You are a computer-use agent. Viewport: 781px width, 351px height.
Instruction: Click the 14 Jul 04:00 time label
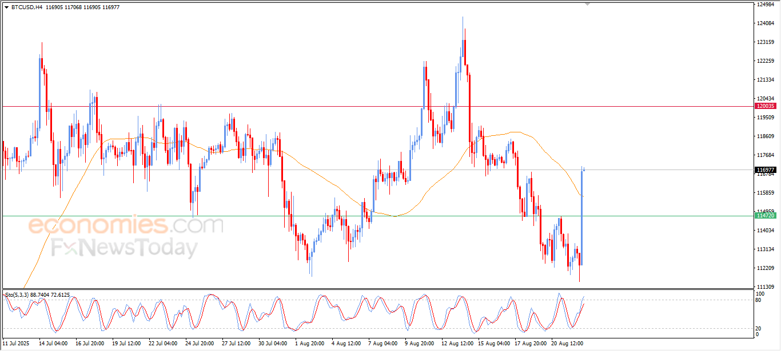click(x=53, y=344)
